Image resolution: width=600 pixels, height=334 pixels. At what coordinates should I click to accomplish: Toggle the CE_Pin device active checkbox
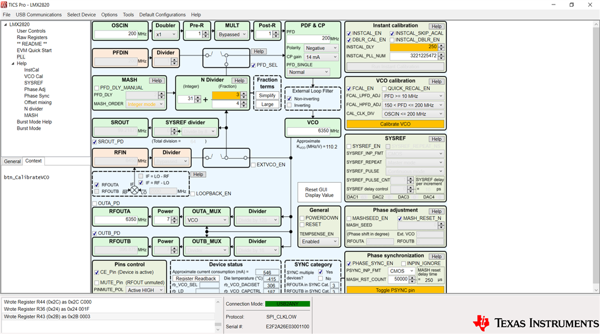(x=96, y=272)
